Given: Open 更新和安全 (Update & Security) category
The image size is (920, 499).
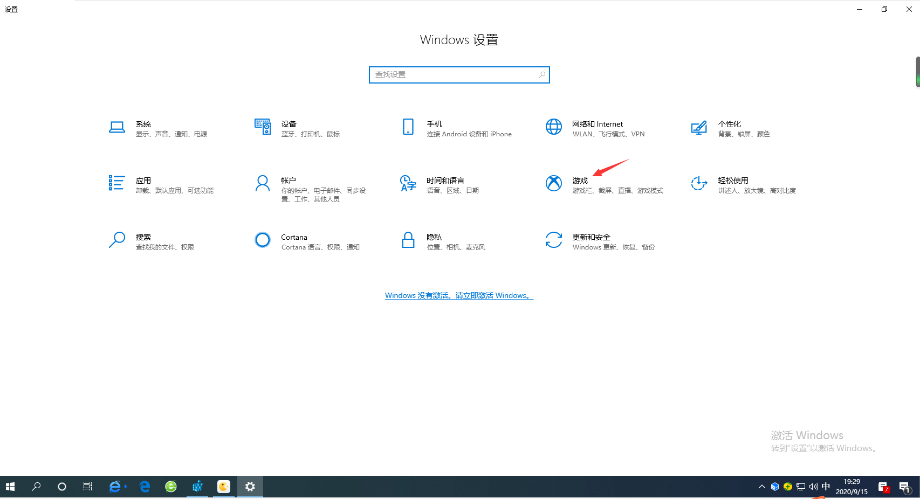Looking at the screenshot, I should [x=600, y=241].
